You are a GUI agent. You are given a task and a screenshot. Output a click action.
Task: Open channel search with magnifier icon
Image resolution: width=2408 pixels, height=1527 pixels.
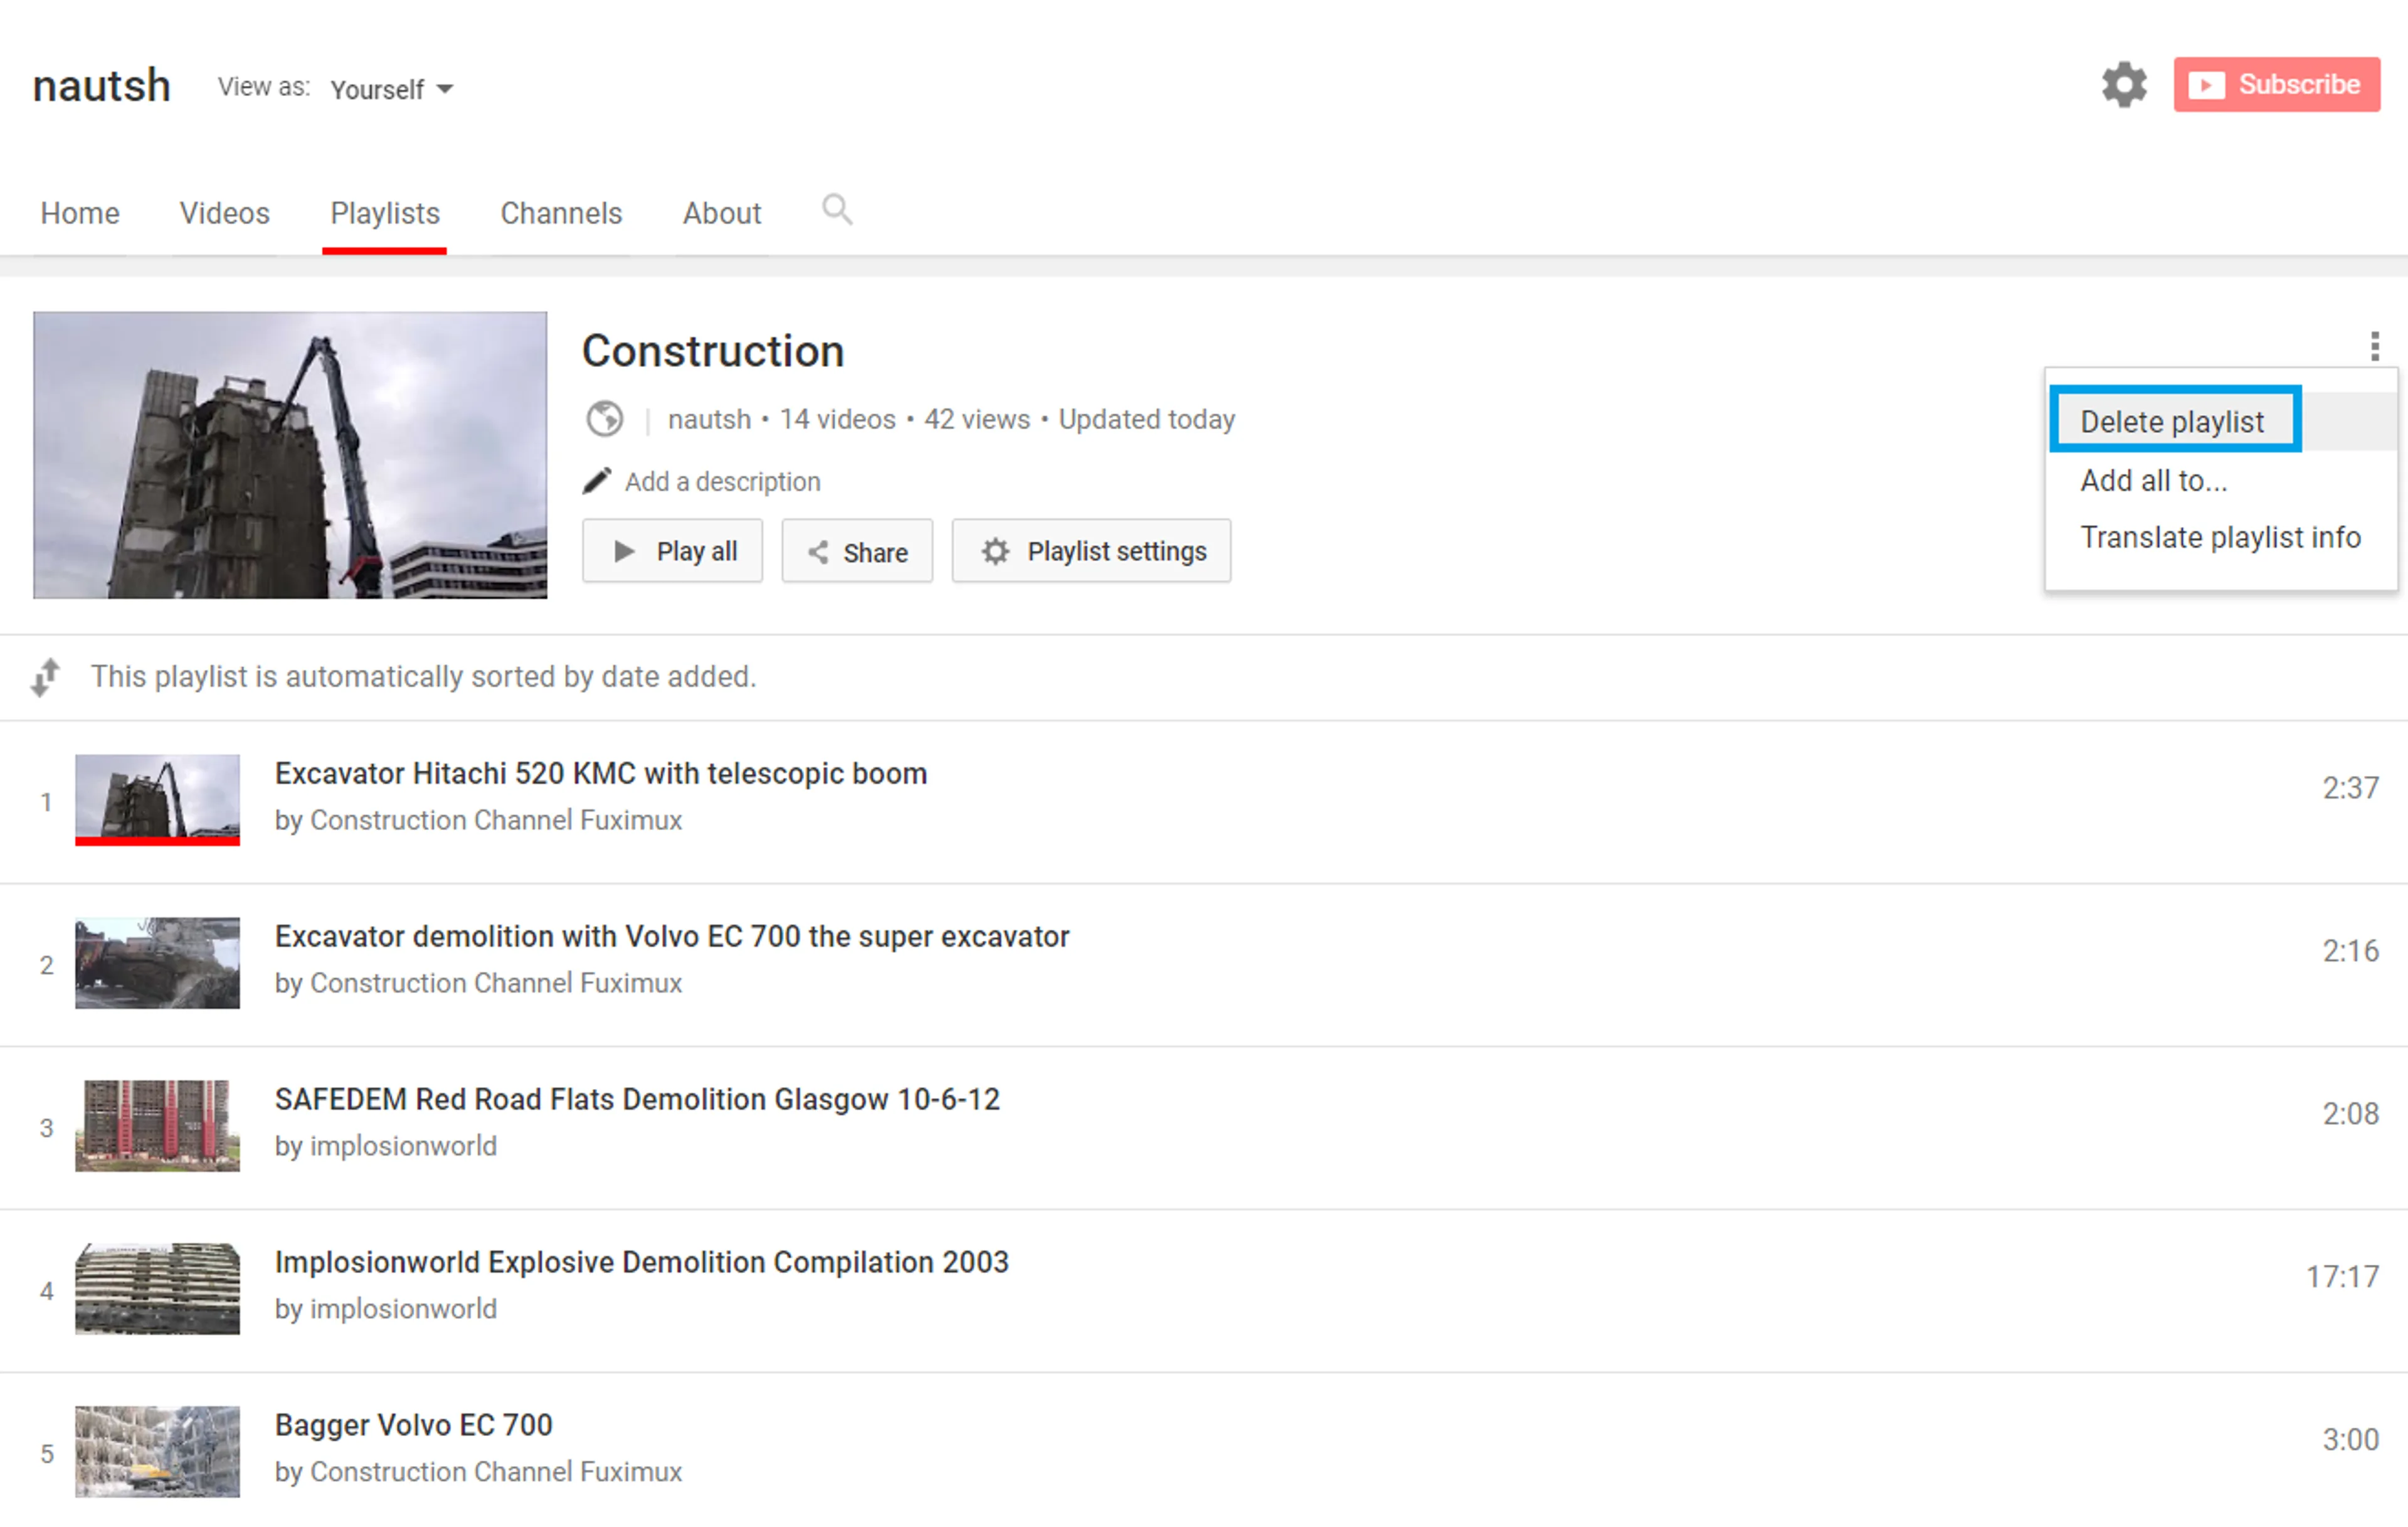(x=837, y=210)
